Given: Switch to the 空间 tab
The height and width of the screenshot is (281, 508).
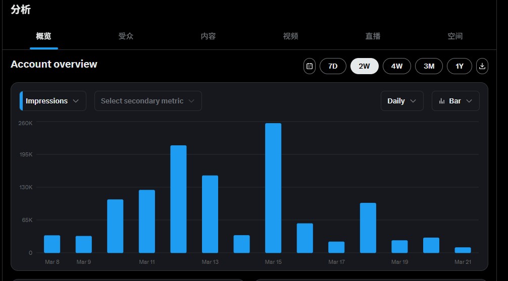Looking at the screenshot, I should coord(455,36).
